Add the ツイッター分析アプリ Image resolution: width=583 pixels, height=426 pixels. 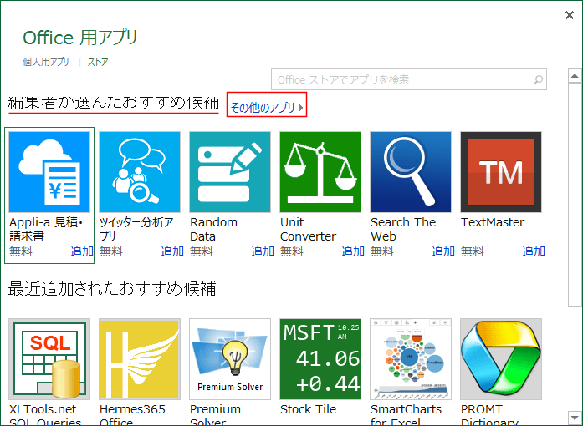click(x=172, y=251)
